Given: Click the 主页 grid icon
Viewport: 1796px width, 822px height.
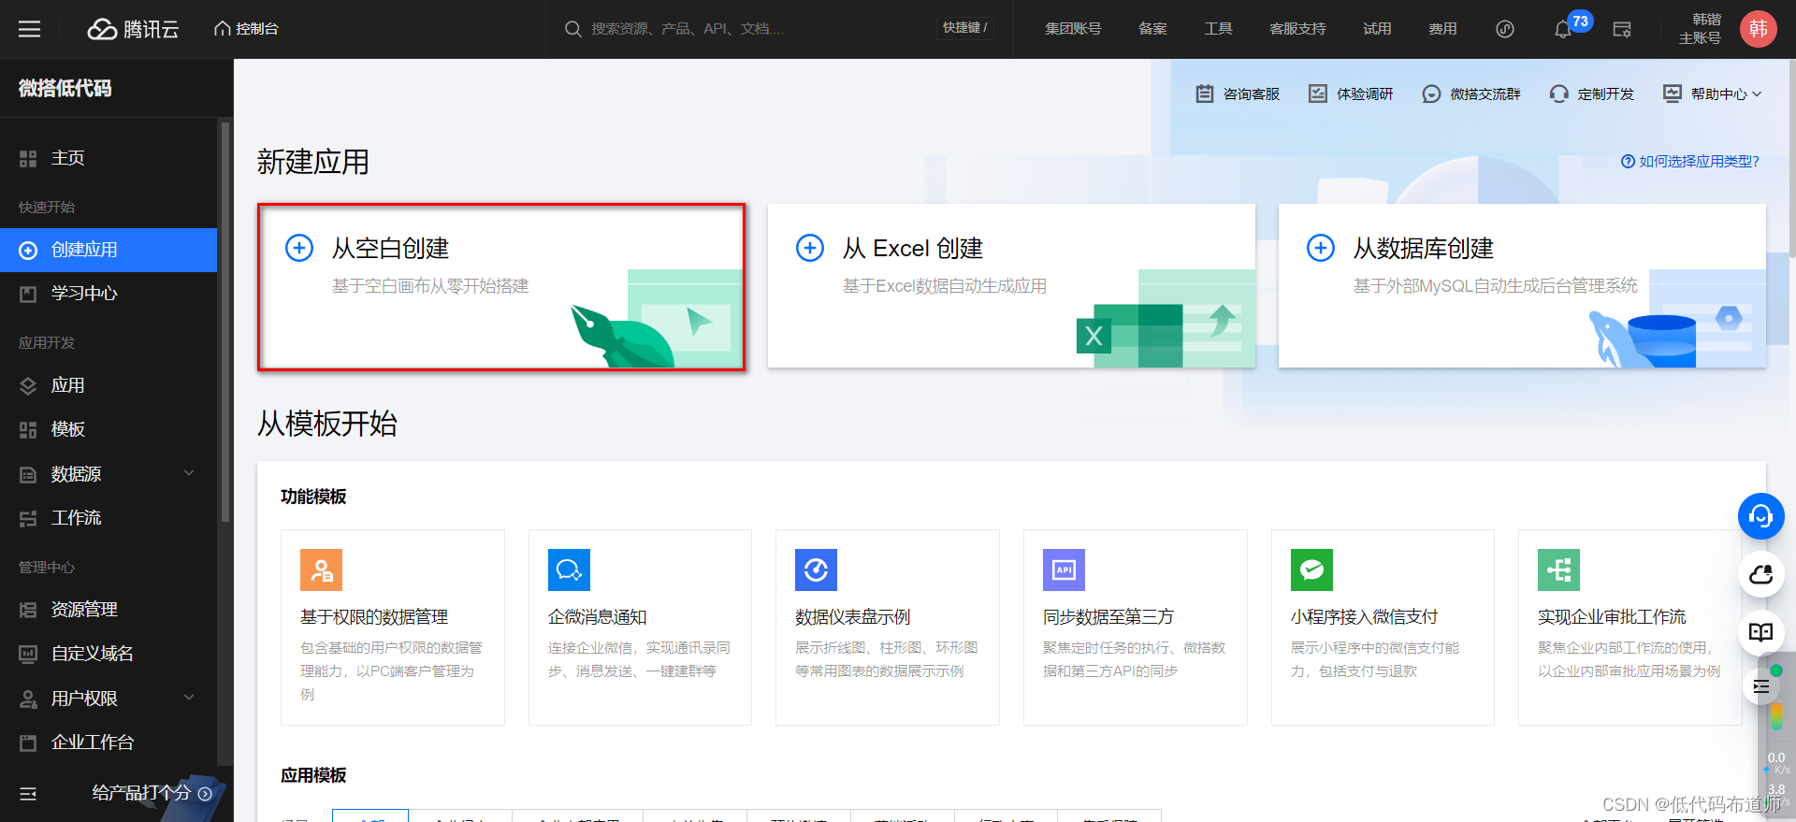Looking at the screenshot, I should (x=28, y=159).
